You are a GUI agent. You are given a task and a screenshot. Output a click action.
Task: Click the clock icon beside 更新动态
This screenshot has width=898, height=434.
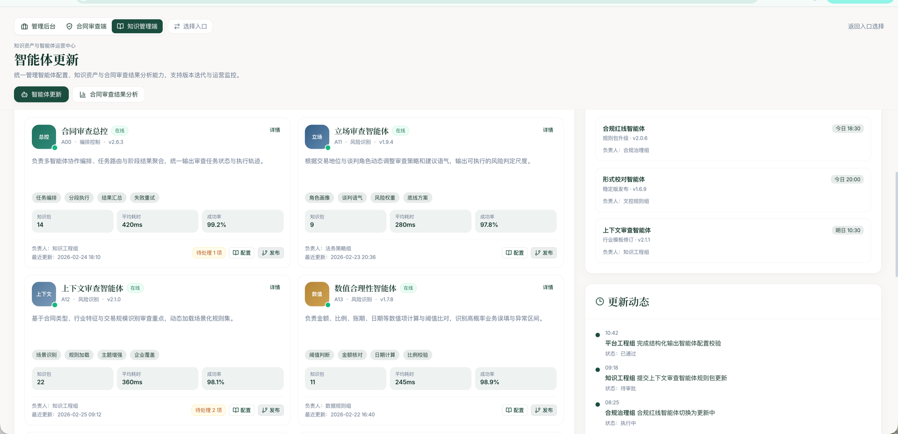coord(600,302)
